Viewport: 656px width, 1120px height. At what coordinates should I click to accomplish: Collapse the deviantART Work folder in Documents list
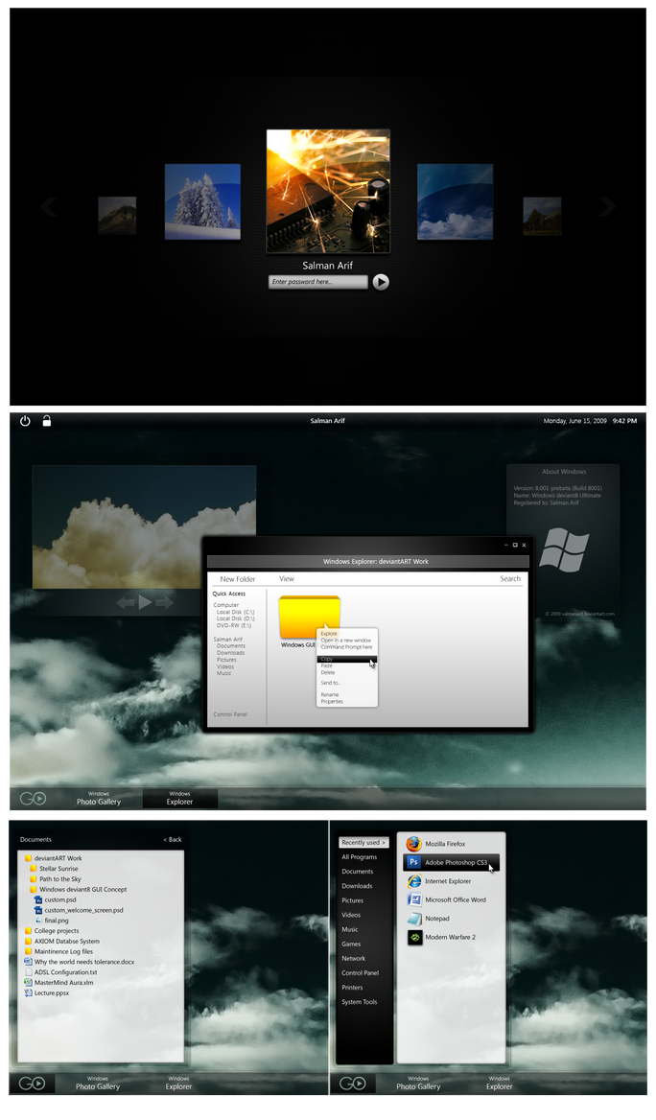54,858
